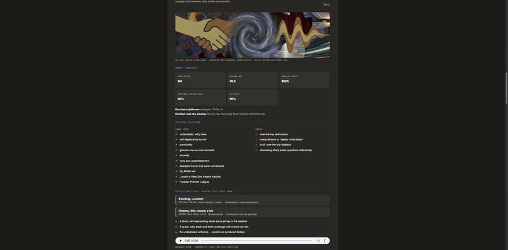Click 'loud, over-the-top displays' avoid item

click(x=275, y=145)
